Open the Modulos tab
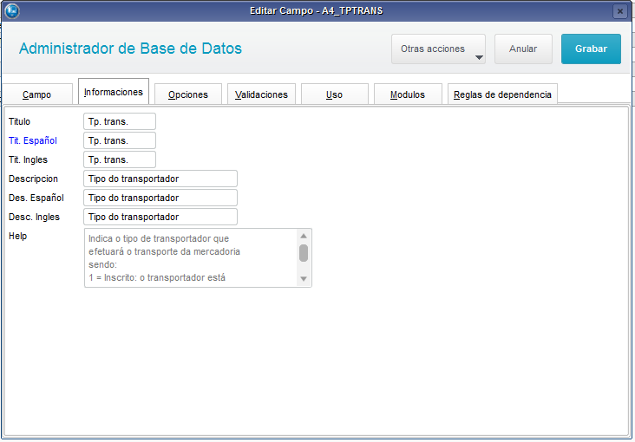Image resolution: width=635 pixels, height=442 pixels. click(x=408, y=94)
